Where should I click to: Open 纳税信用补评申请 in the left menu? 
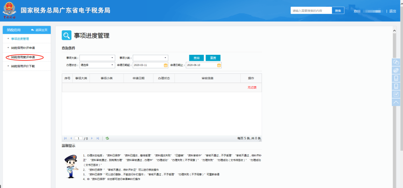pos(23,48)
